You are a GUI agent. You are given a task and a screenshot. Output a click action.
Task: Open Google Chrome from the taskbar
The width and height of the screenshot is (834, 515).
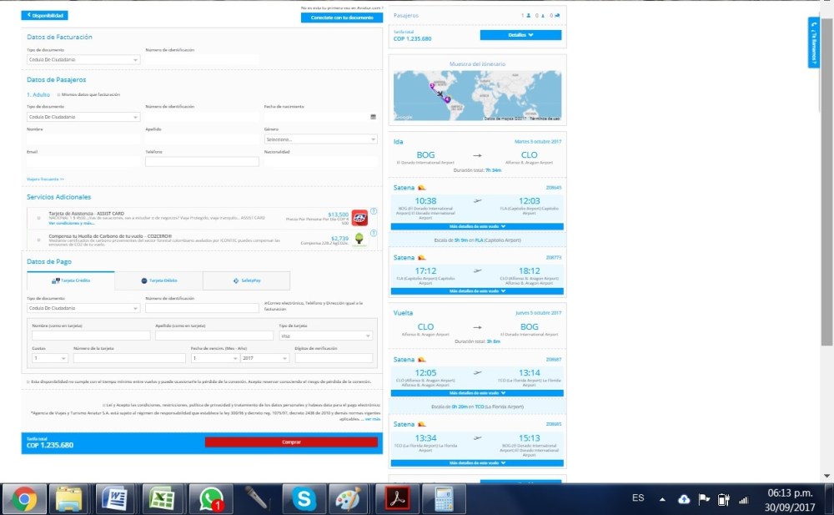24,498
